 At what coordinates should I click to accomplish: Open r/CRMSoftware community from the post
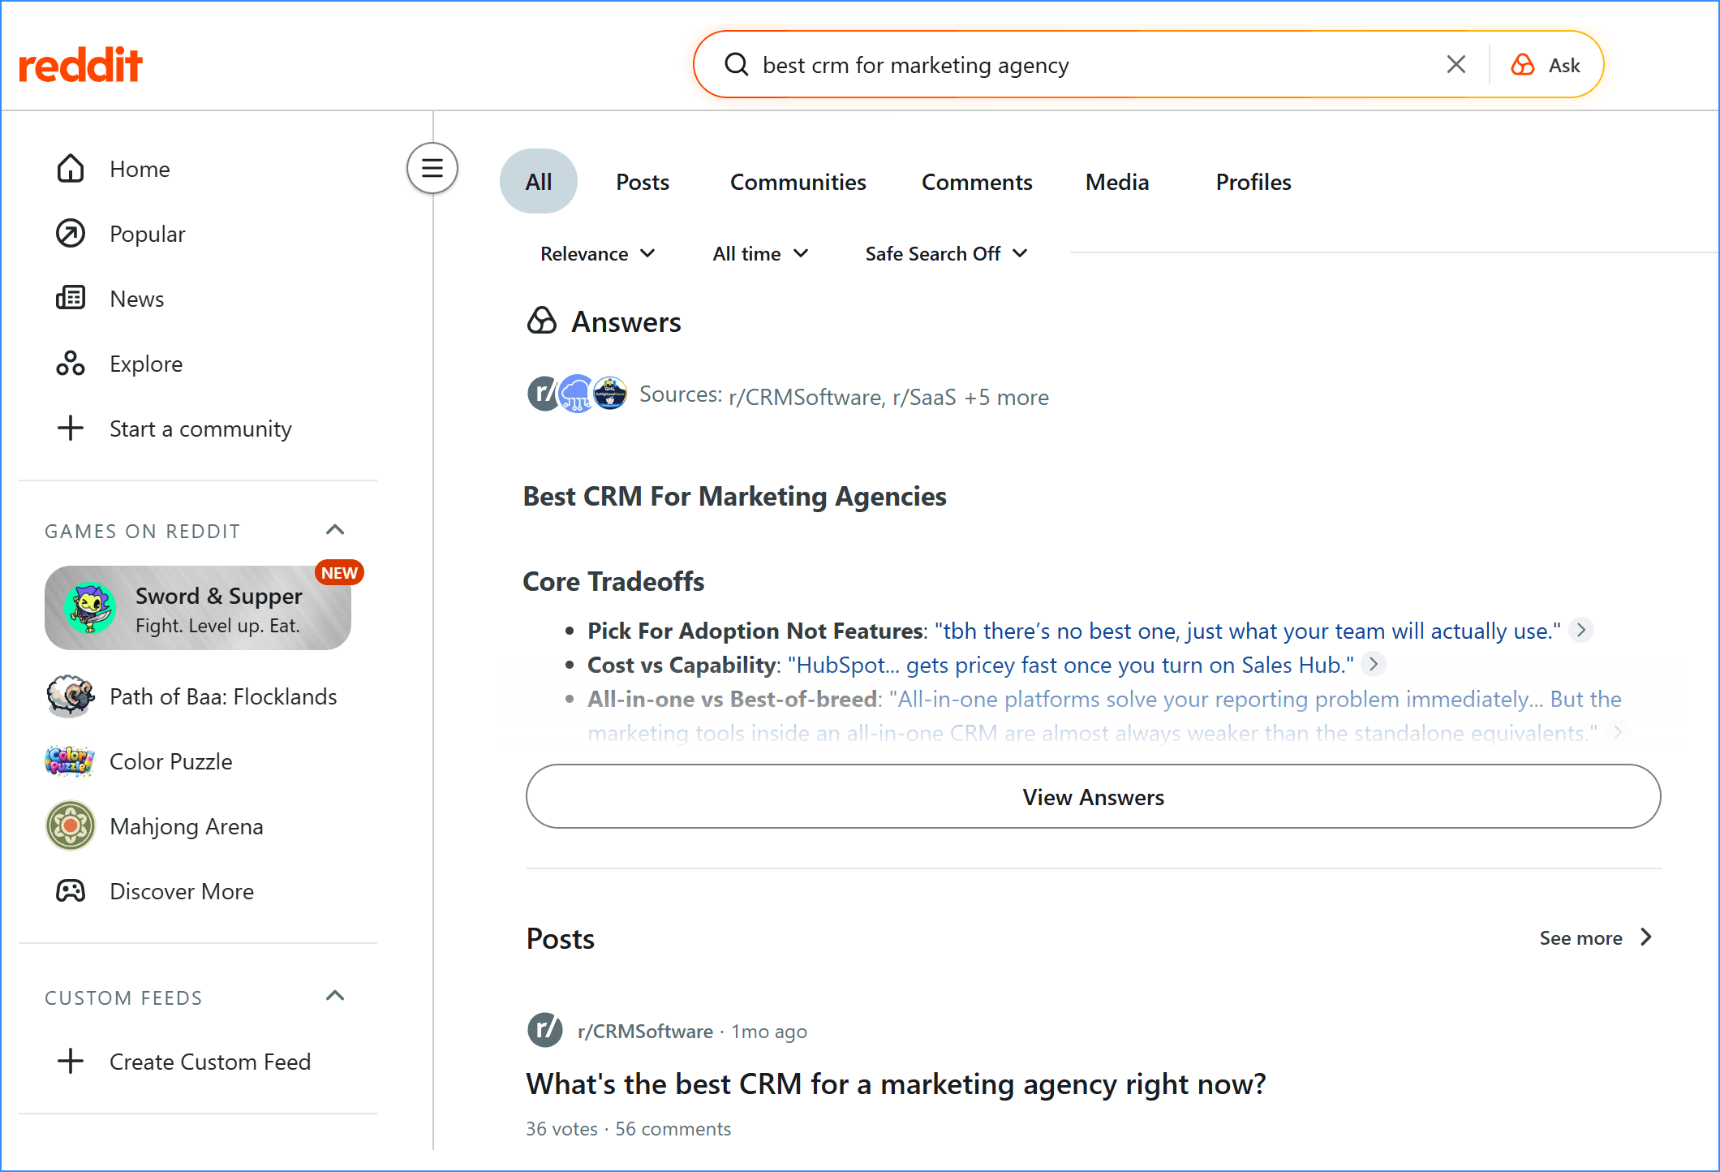(x=645, y=1032)
